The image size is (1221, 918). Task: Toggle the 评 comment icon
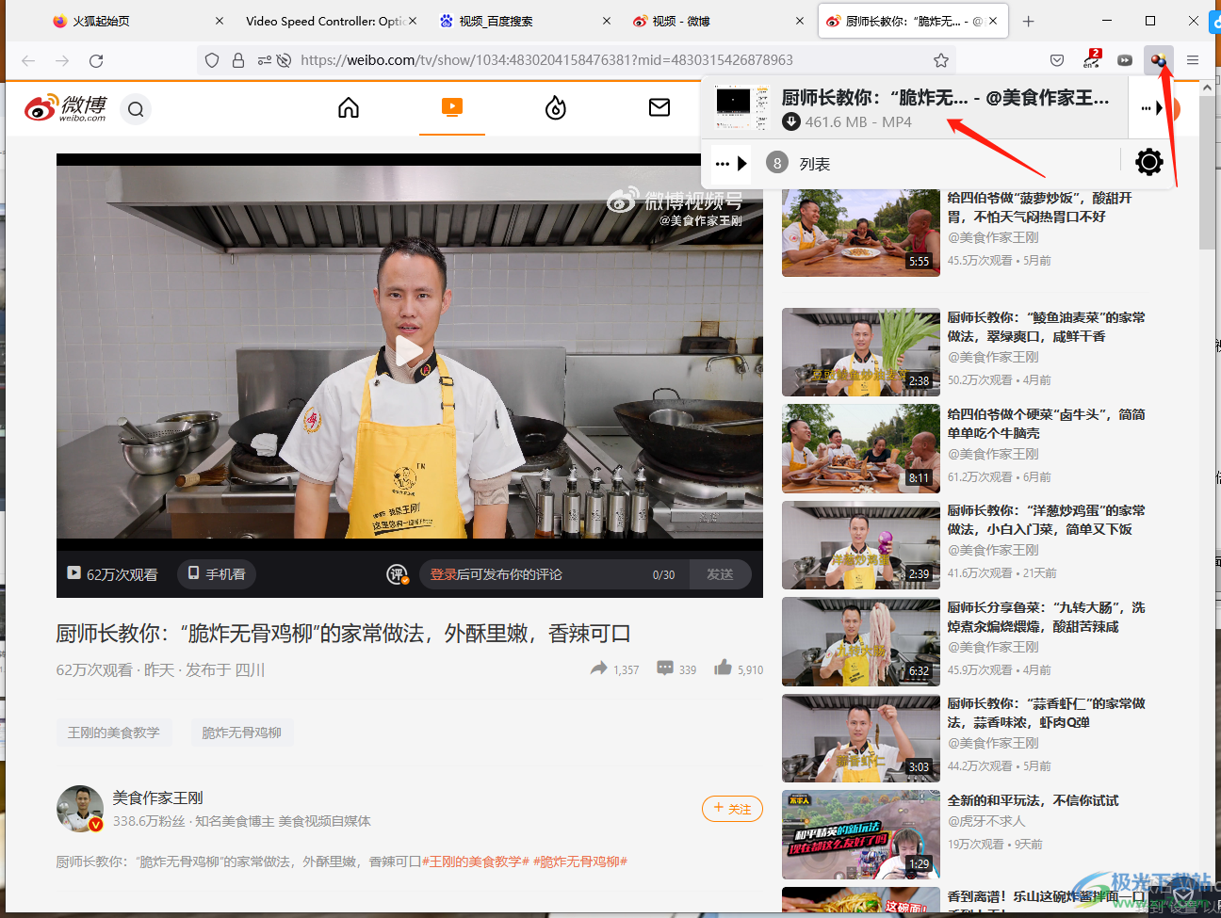click(398, 574)
